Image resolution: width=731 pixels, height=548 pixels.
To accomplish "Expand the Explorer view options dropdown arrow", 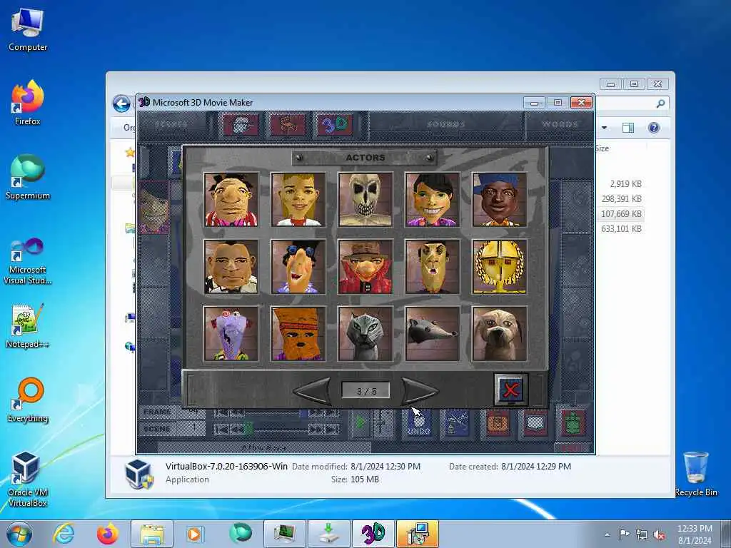I will tap(605, 128).
